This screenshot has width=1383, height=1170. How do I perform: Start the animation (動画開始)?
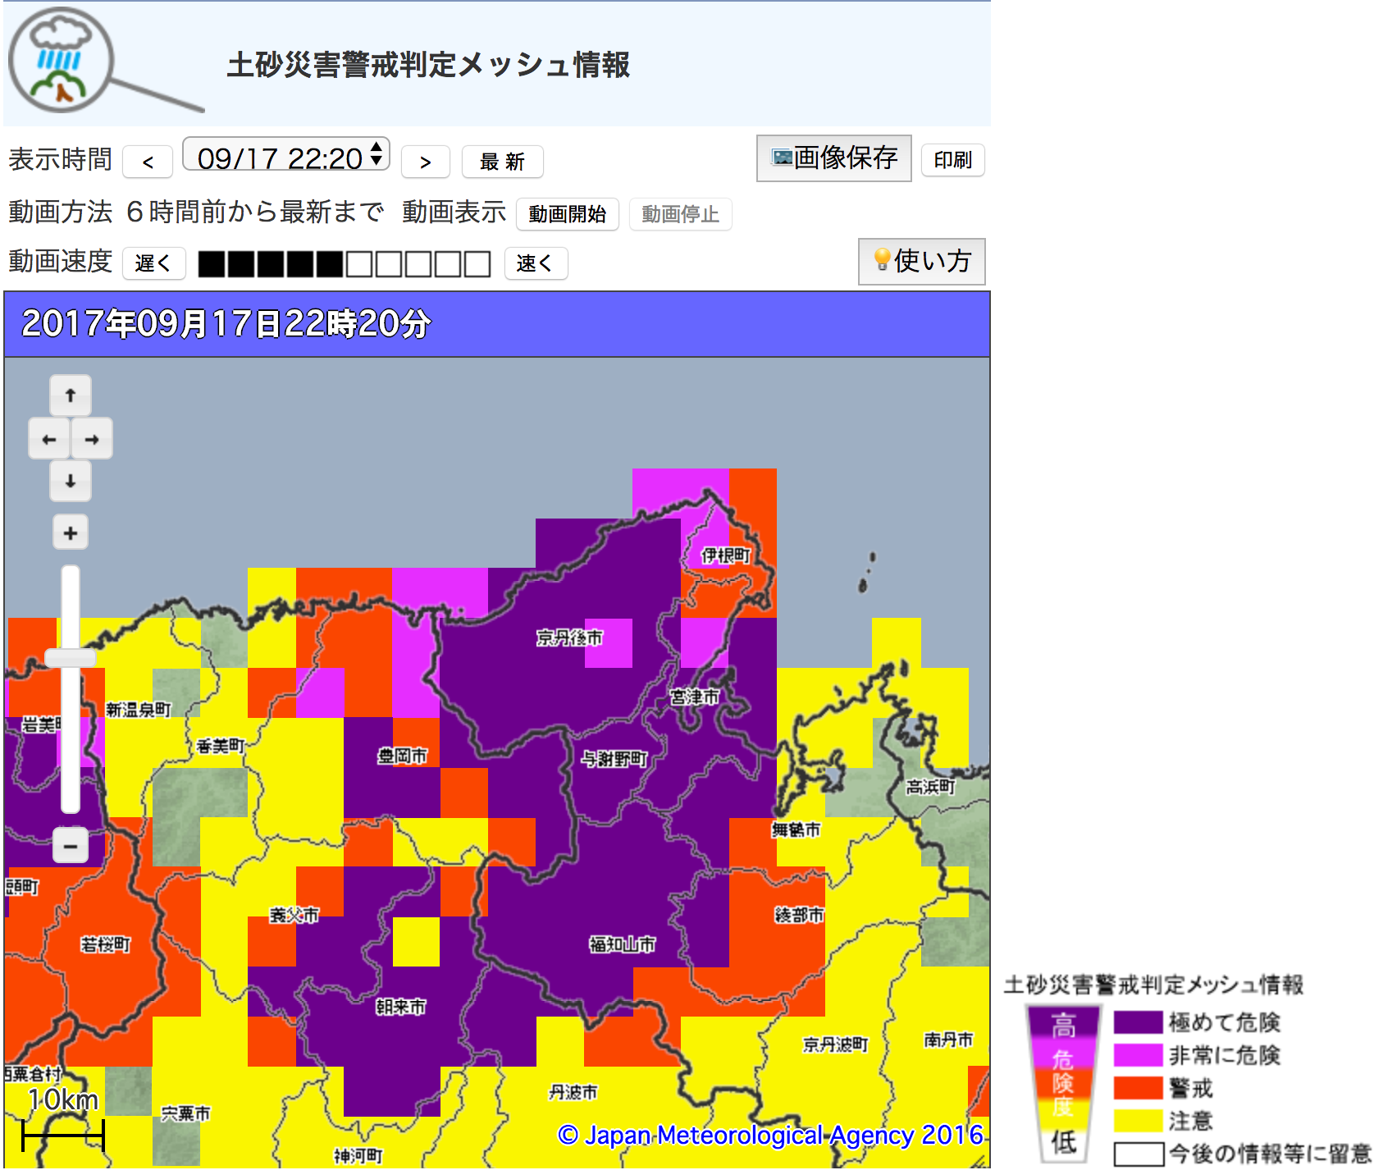click(568, 214)
